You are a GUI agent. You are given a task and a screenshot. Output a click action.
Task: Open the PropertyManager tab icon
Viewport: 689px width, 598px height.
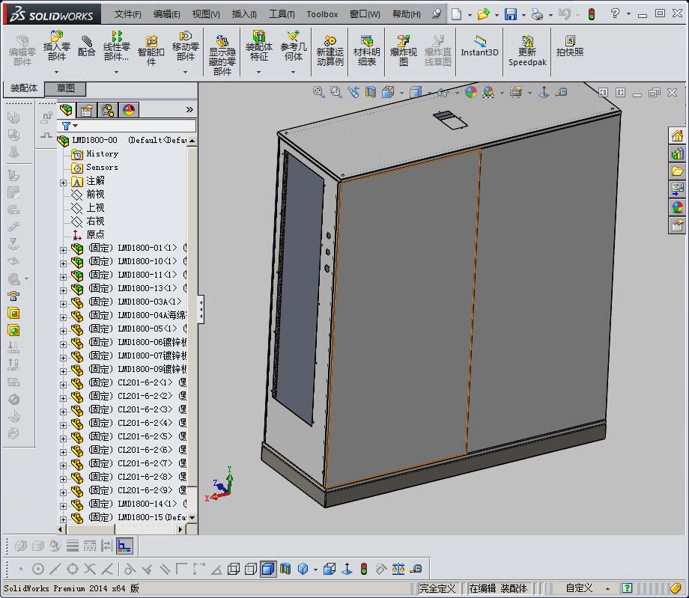coord(87,111)
